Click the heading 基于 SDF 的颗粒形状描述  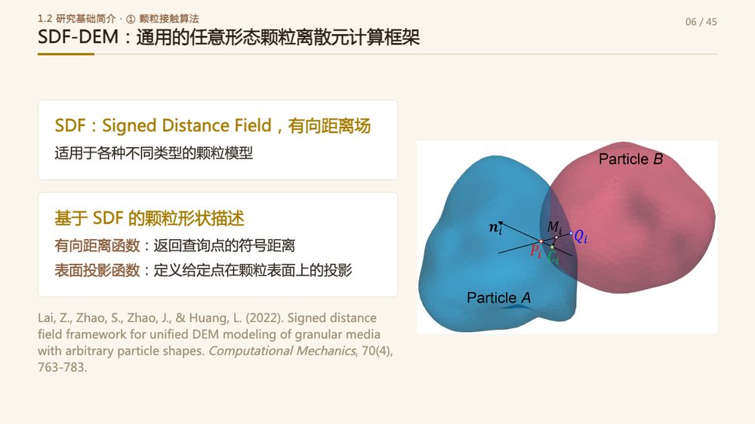[x=149, y=218]
